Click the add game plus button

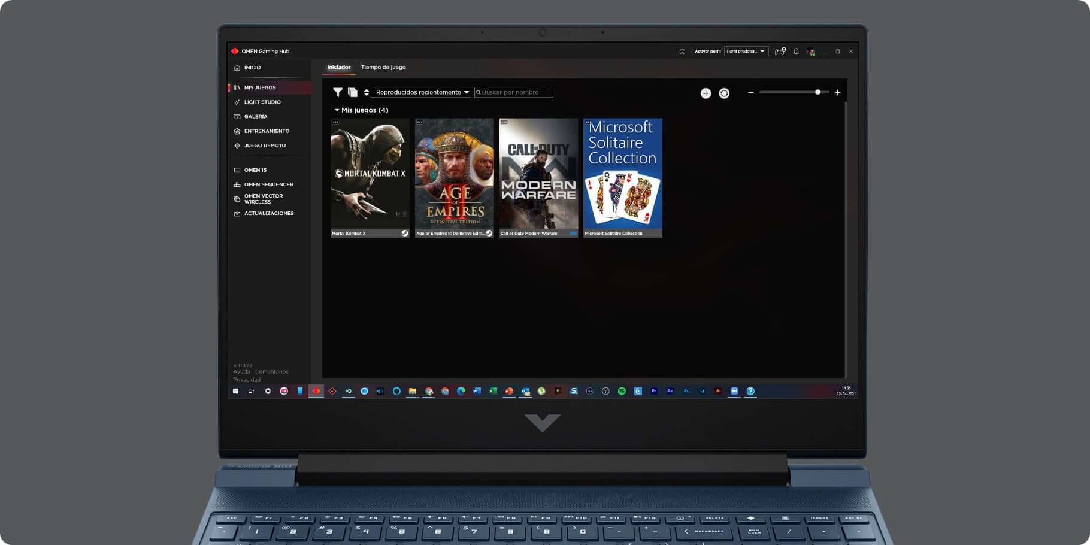[706, 93]
